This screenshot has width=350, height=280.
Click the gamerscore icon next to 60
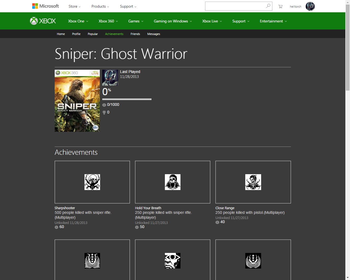pos(57,227)
